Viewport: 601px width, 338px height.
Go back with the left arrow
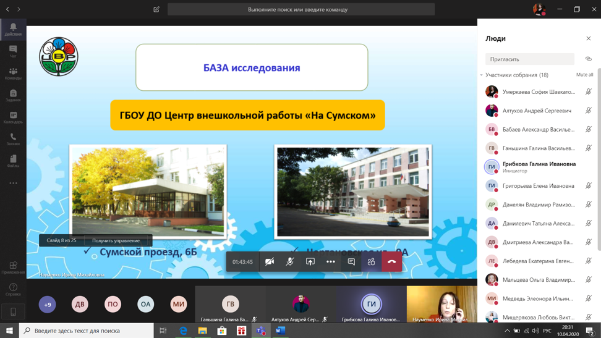(x=7, y=9)
